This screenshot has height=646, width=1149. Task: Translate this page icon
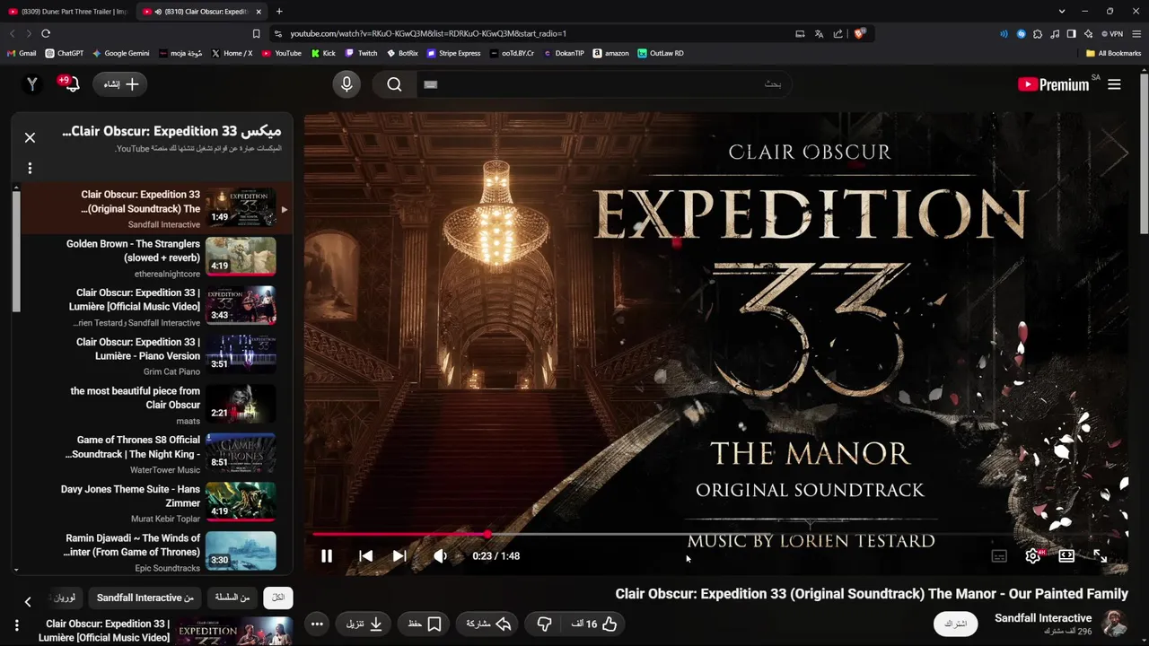pyautogui.click(x=819, y=33)
